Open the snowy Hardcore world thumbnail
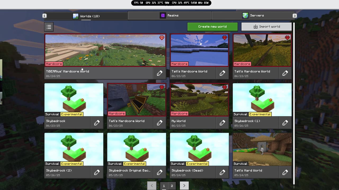Viewport: 339px width, 190px height. tap(199, 50)
